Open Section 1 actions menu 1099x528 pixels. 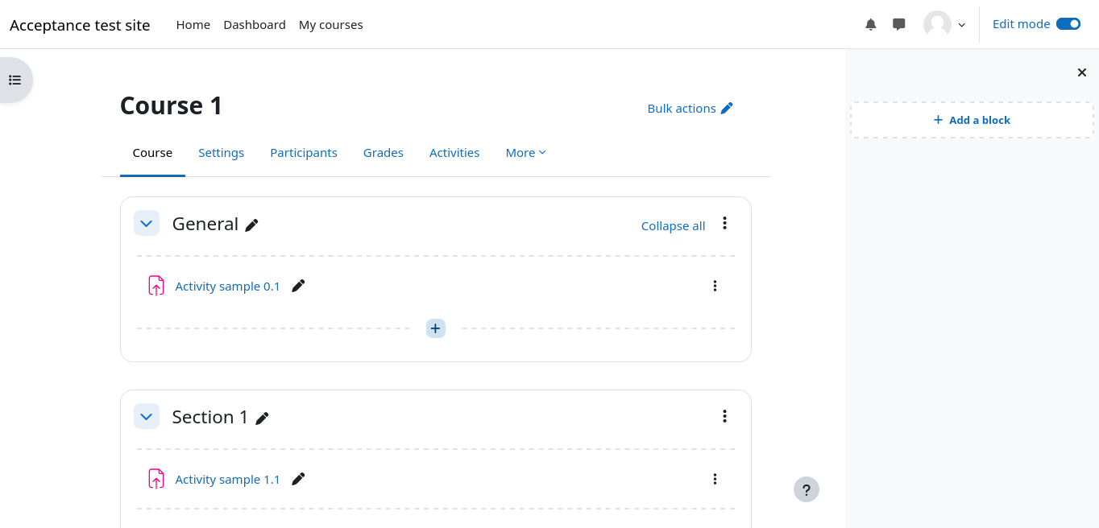tap(724, 416)
